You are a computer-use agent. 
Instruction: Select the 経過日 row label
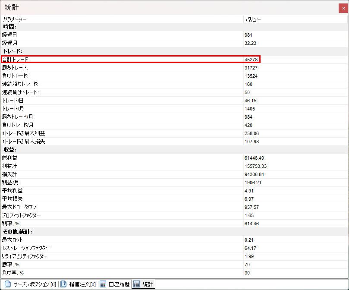pos(9,35)
